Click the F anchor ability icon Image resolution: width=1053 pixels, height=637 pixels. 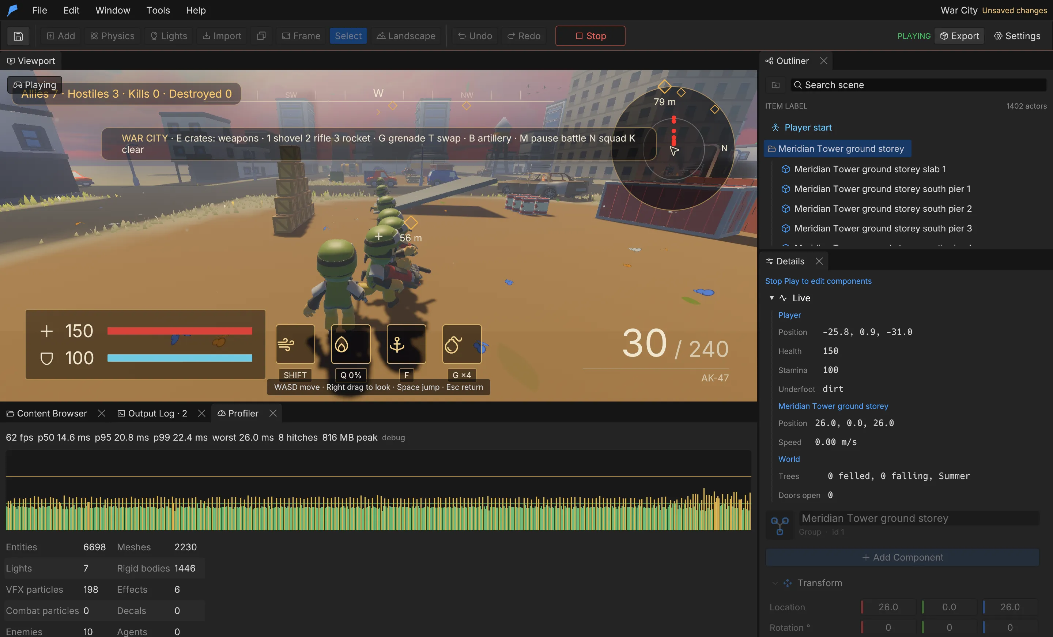(406, 344)
